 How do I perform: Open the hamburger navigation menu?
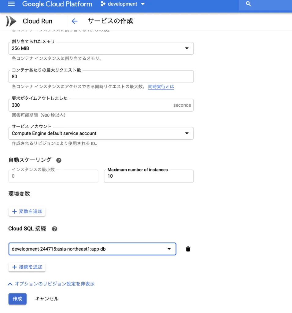click(x=11, y=4)
